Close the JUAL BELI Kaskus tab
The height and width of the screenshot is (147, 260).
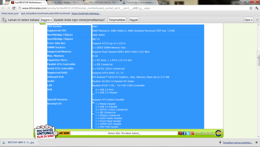tap(81, 3)
